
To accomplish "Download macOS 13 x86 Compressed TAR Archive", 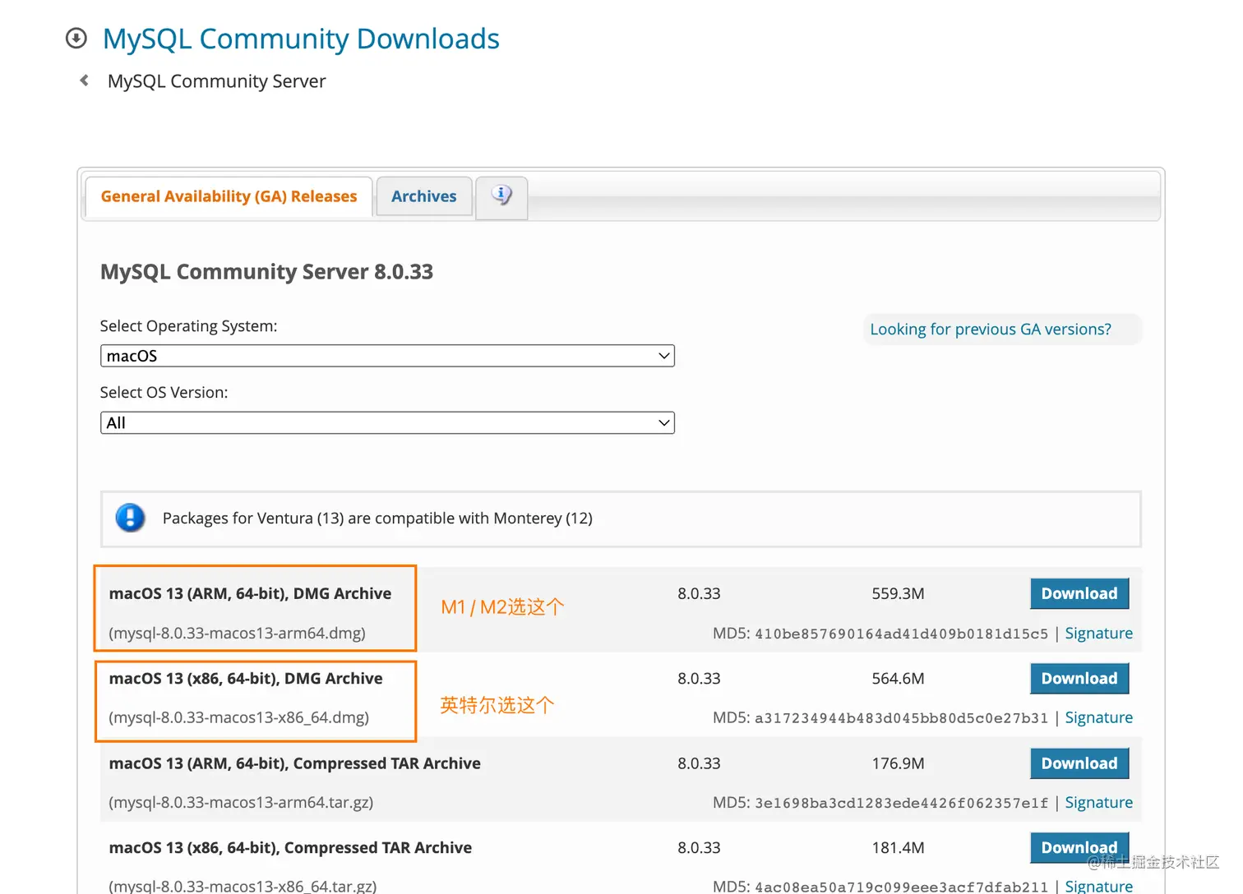I will pyautogui.click(x=1079, y=847).
